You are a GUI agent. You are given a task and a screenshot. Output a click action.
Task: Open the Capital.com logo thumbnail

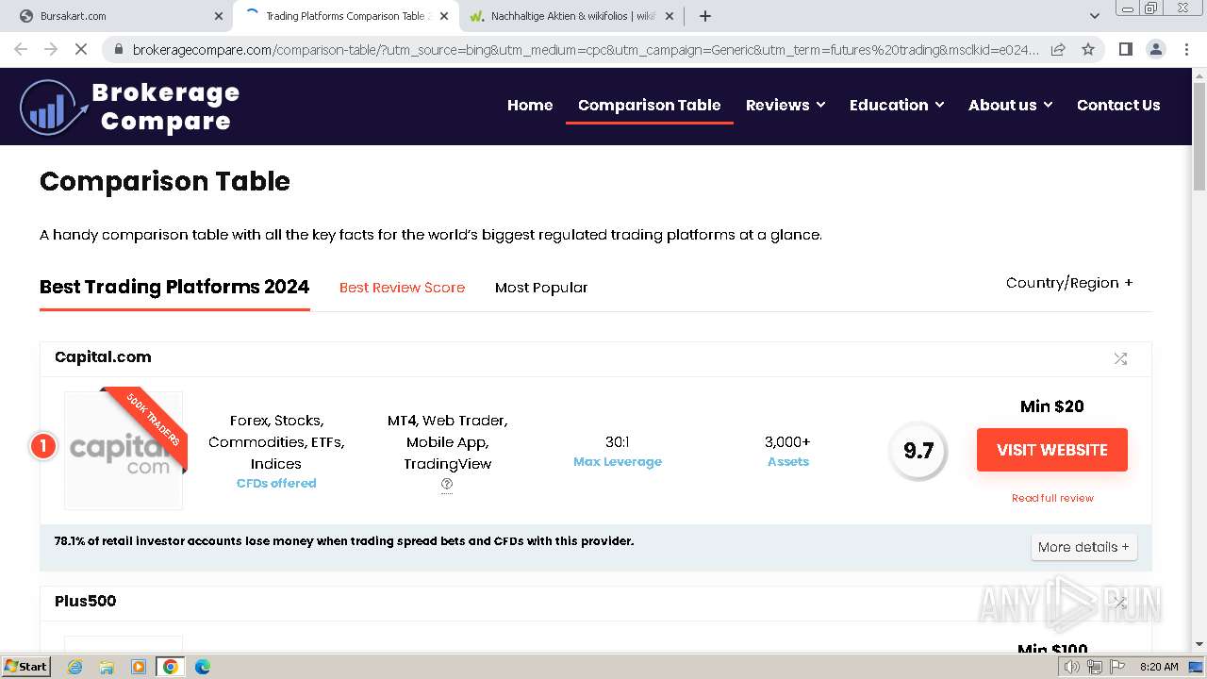tap(124, 450)
